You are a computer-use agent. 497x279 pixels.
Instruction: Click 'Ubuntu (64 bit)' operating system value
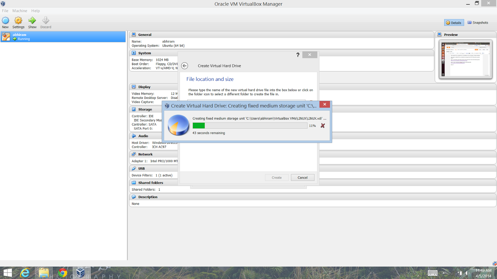pyautogui.click(x=173, y=46)
